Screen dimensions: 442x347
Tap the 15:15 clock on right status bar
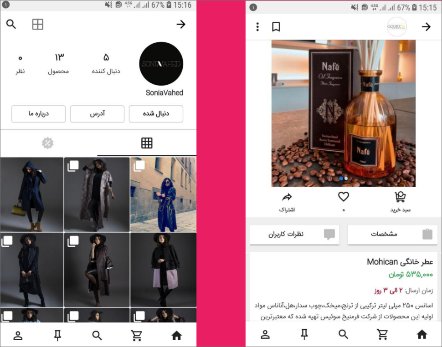pyautogui.click(x=427, y=7)
